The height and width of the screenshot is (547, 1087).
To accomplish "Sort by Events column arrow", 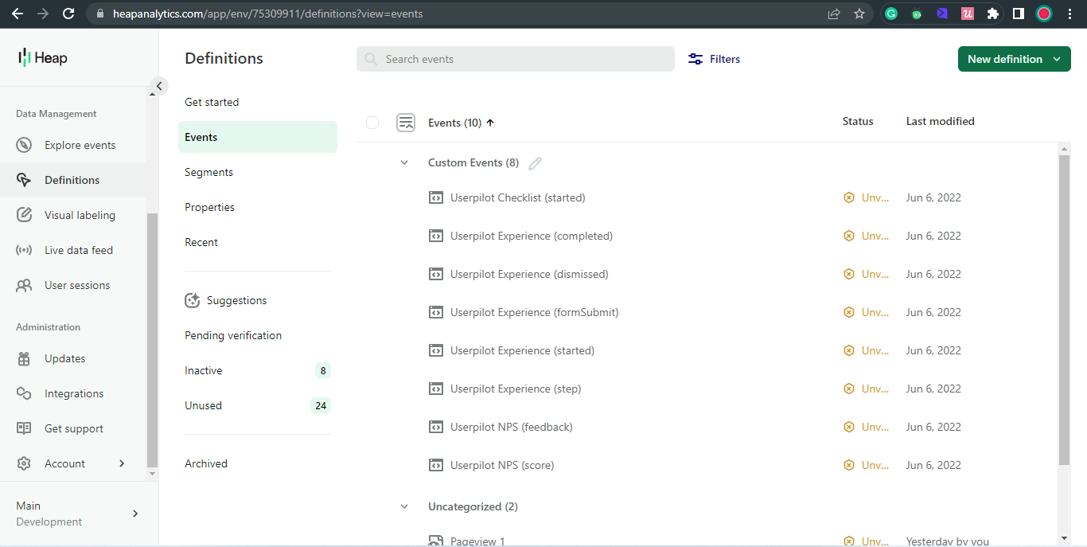I will tap(490, 123).
